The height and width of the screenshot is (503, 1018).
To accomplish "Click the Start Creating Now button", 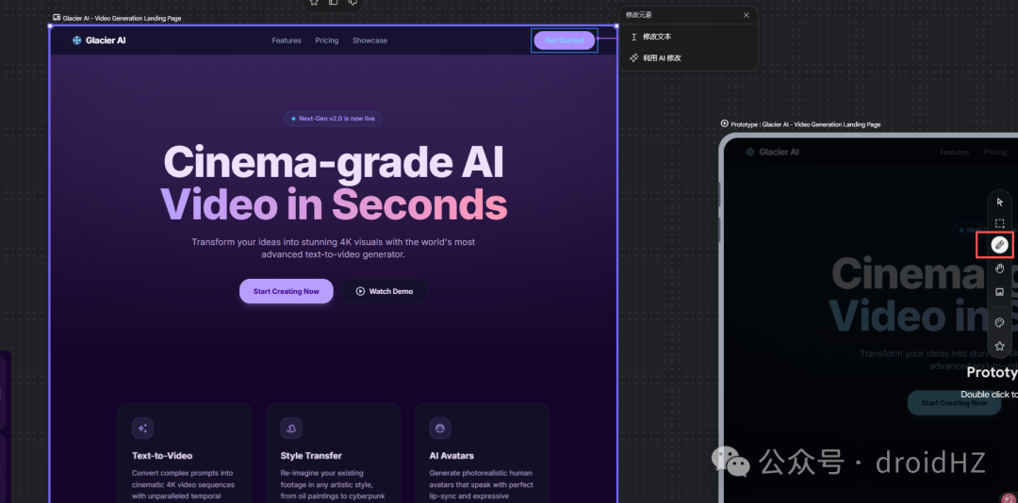I will pyautogui.click(x=286, y=291).
